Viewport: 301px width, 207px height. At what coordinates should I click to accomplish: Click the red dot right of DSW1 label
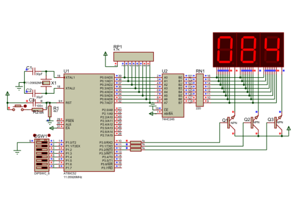tap(49, 135)
